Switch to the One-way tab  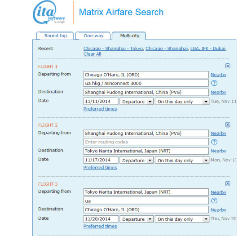pyautogui.click(x=93, y=36)
